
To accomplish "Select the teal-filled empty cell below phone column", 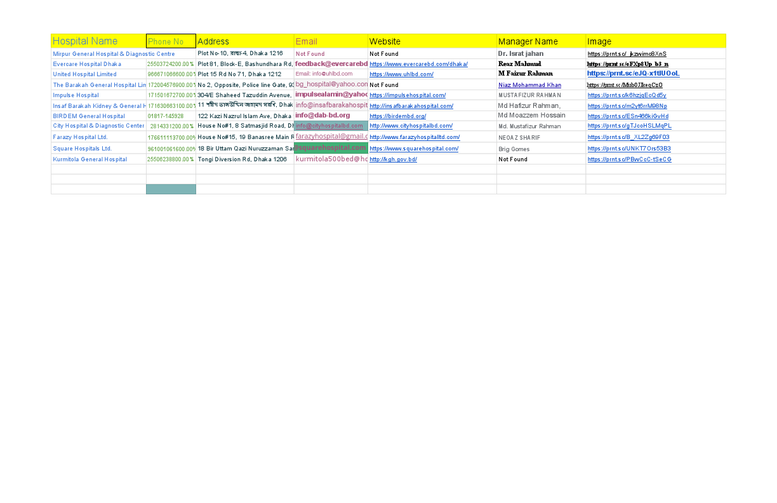I will 171,188.
